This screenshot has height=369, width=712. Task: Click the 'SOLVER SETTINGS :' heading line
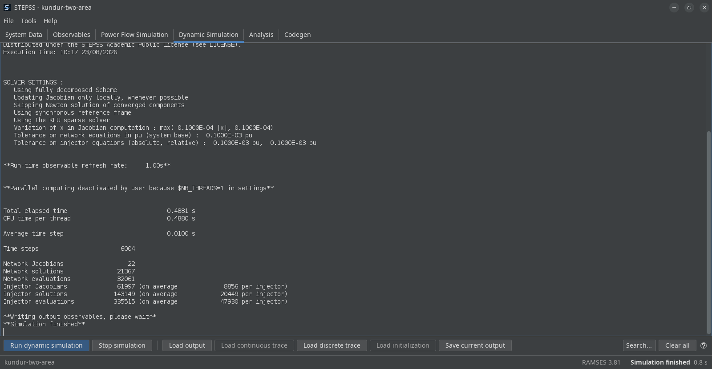click(x=33, y=82)
